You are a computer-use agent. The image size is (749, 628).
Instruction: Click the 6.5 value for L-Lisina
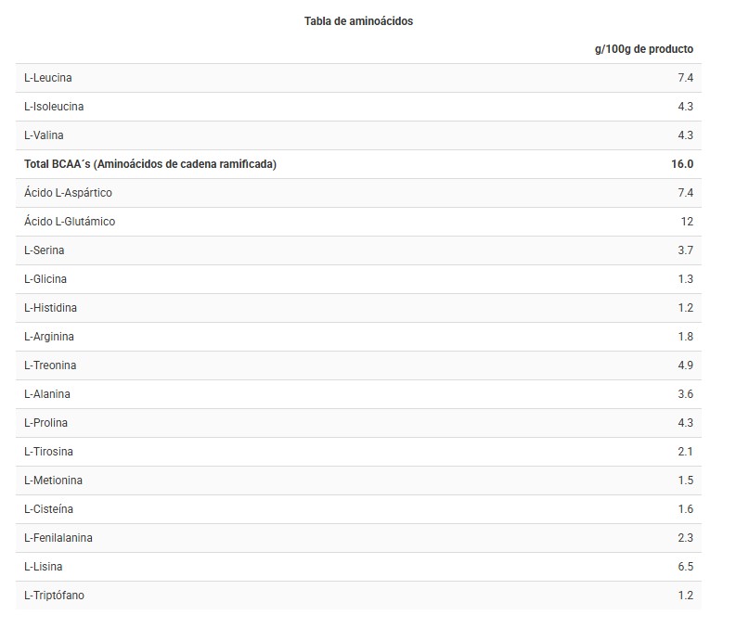coord(685,567)
